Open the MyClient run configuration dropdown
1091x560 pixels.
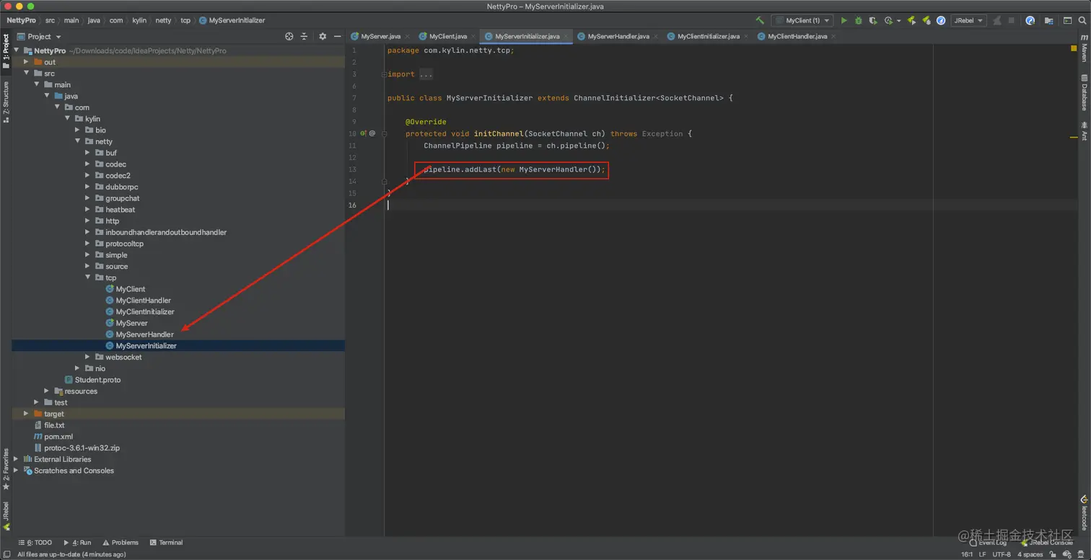802,21
